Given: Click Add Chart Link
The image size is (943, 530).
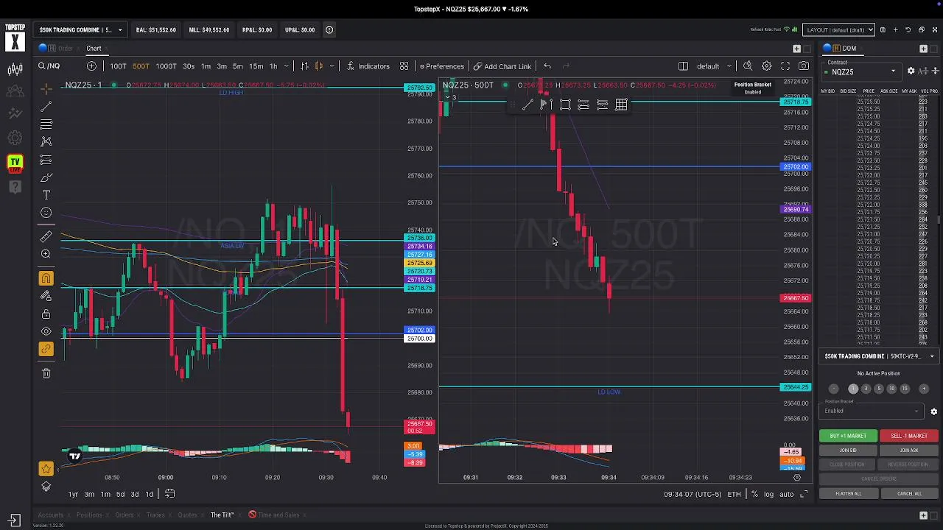Looking at the screenshot, I should tap(502, 66).
